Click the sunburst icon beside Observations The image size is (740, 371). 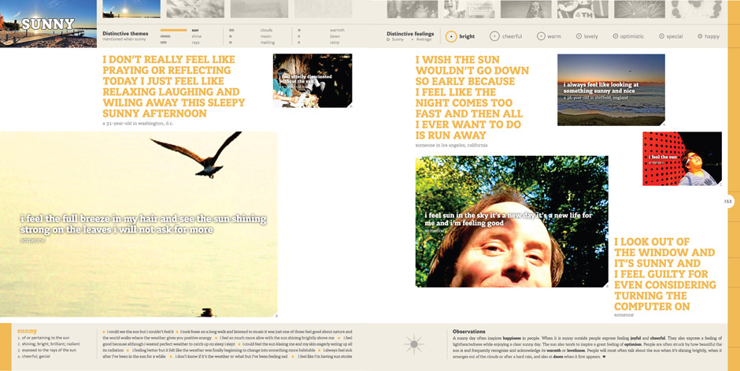[414, 343]
